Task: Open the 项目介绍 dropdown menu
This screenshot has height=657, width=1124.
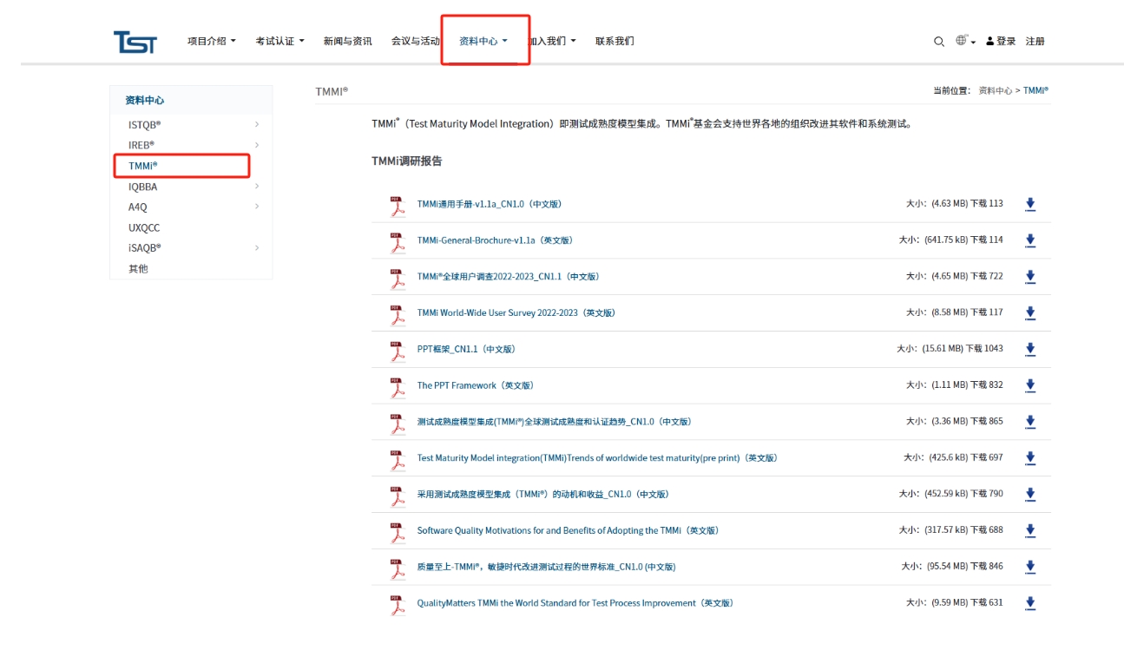Action: tap(211, 41)
